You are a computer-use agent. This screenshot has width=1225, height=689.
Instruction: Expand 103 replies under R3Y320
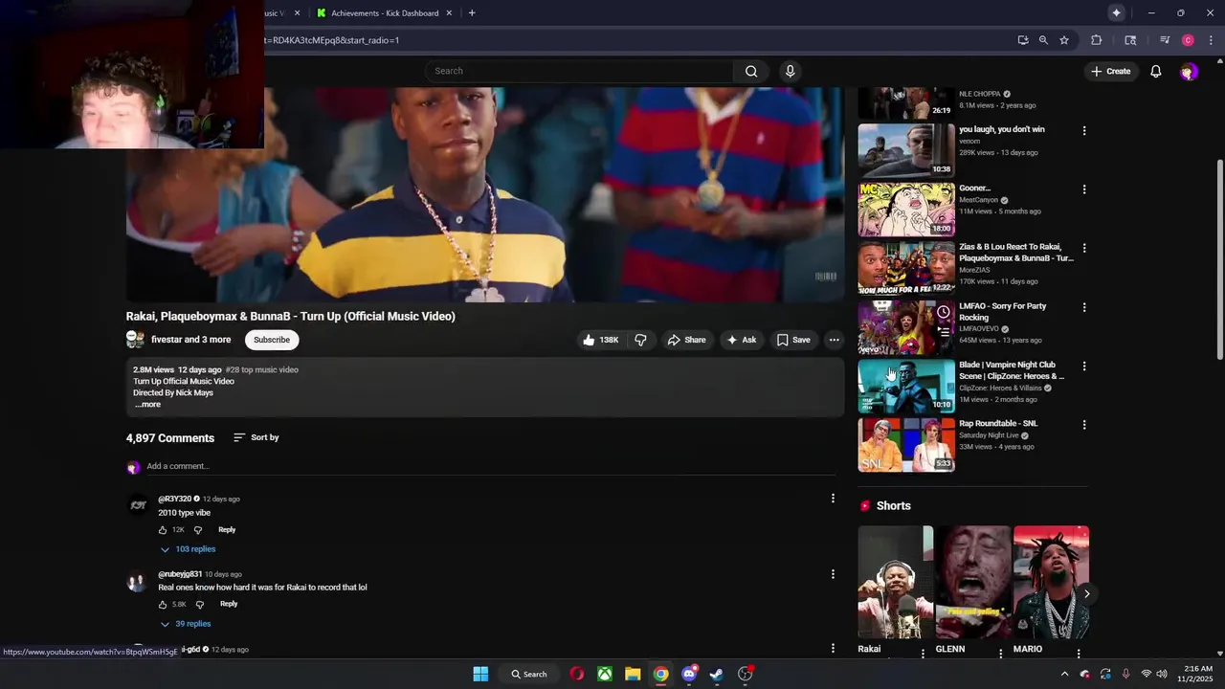pos(188,549)
